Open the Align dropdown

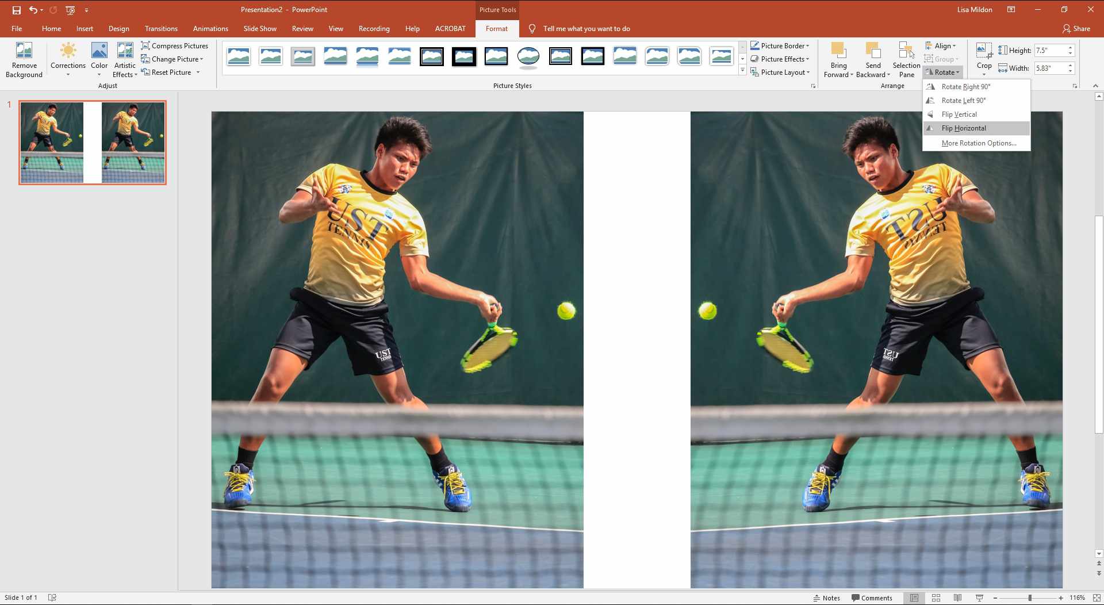[x=941, y=45]
